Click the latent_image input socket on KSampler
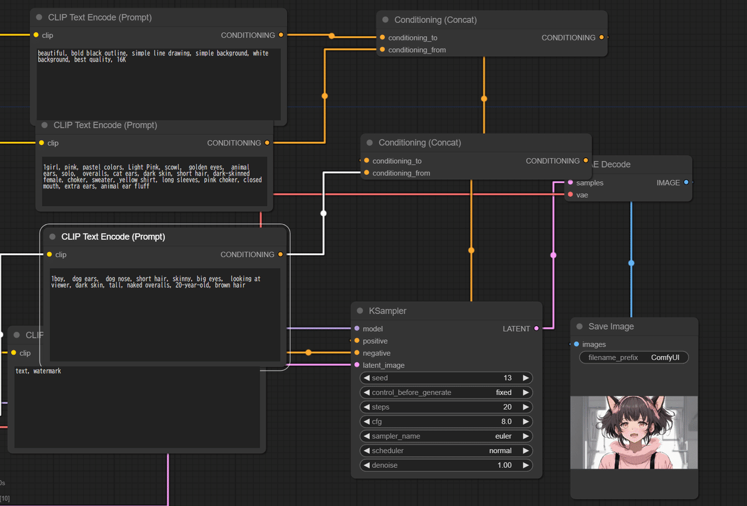The image size is (747, 506). tap(357, 365)
